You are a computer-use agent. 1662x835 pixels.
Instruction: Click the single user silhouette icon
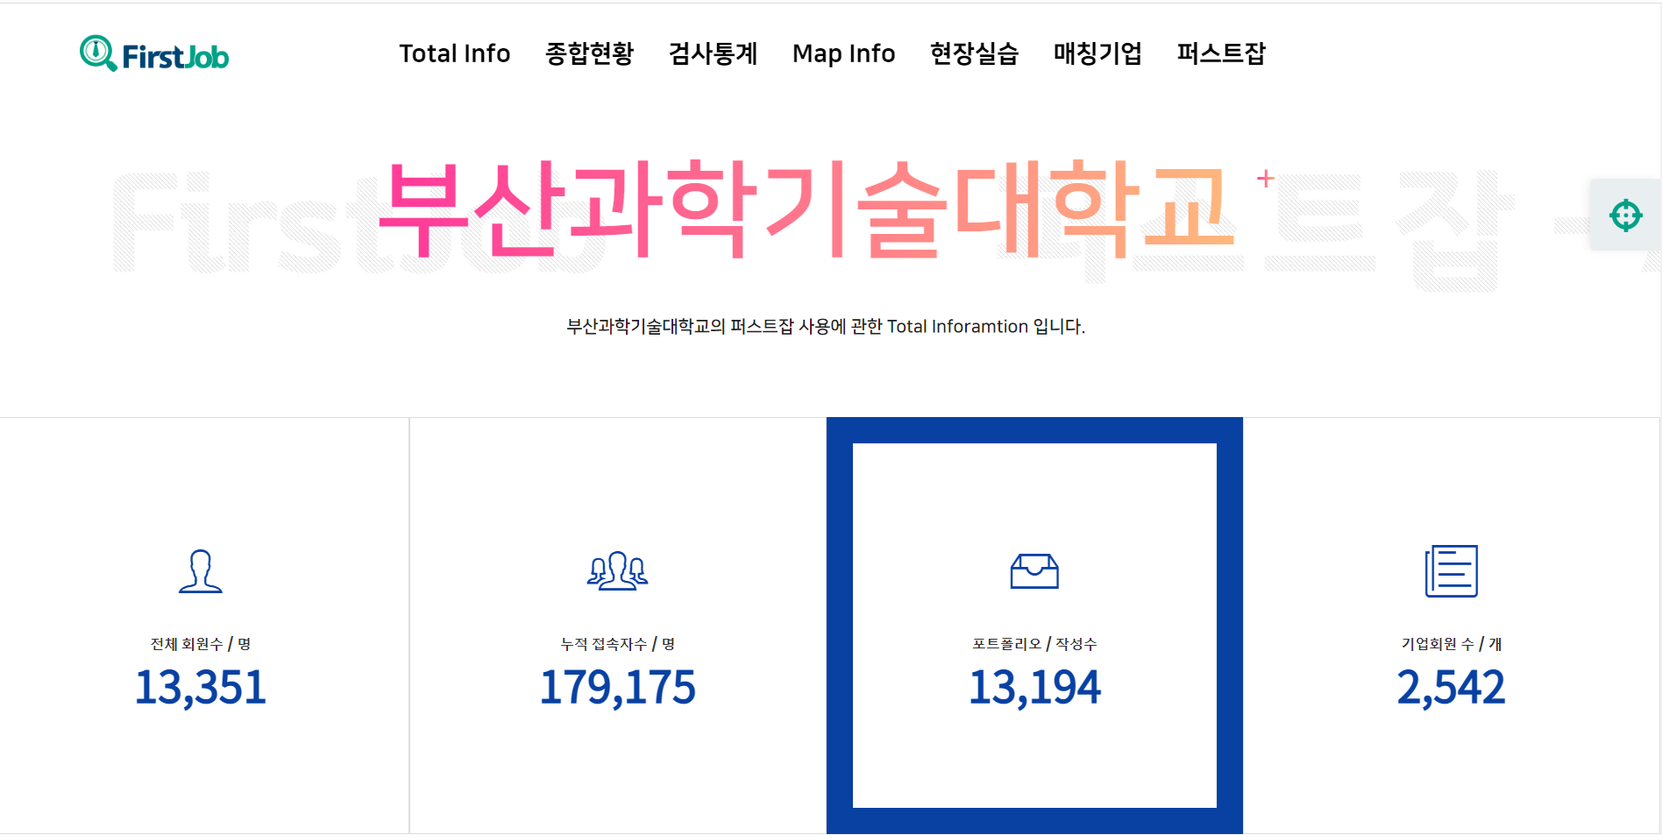point(201,571)
